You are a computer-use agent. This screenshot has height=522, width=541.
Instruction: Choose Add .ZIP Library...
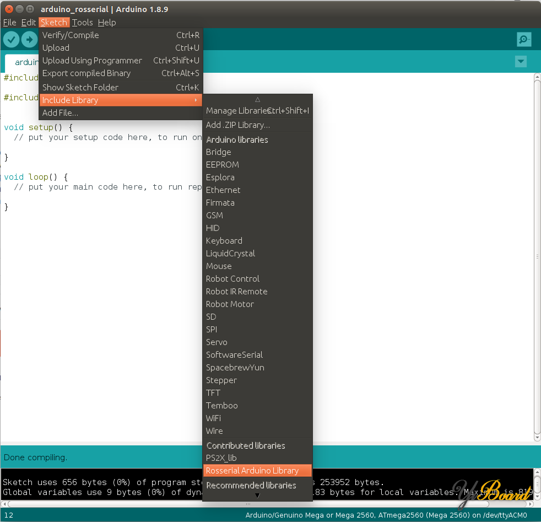(x=257, y=125)
